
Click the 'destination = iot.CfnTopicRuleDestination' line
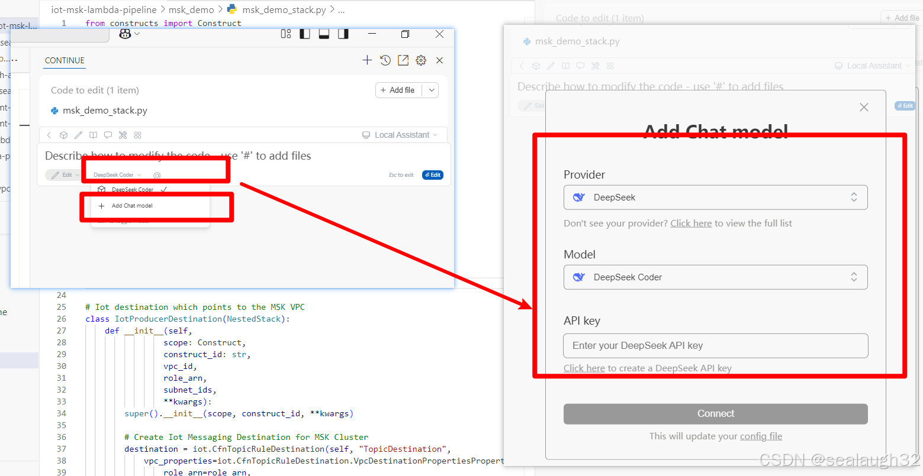[x=288, y=449]
